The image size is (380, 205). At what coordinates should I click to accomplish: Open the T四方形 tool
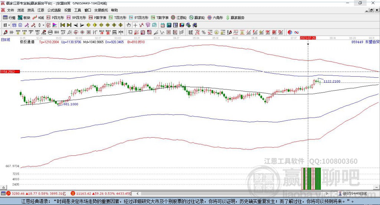118,18
